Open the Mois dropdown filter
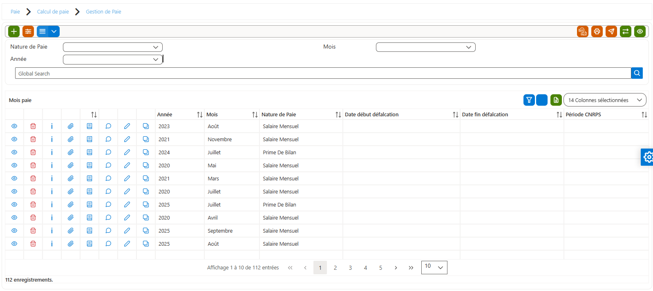 click(x=426, y=47)
